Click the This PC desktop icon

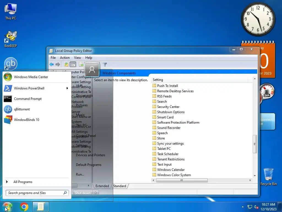tap(10, 11)
